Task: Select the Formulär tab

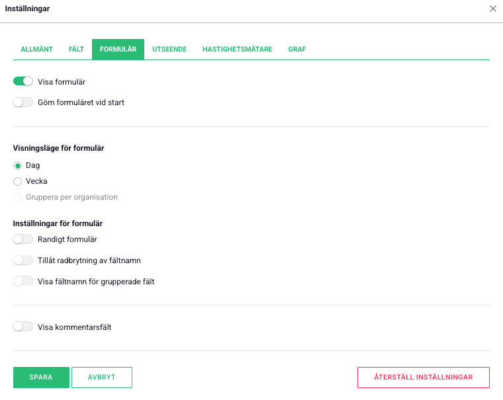Action: point(118,50)
